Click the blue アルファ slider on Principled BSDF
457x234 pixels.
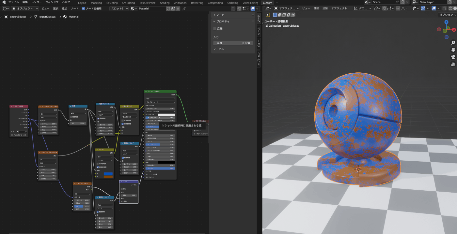(160, 168)
